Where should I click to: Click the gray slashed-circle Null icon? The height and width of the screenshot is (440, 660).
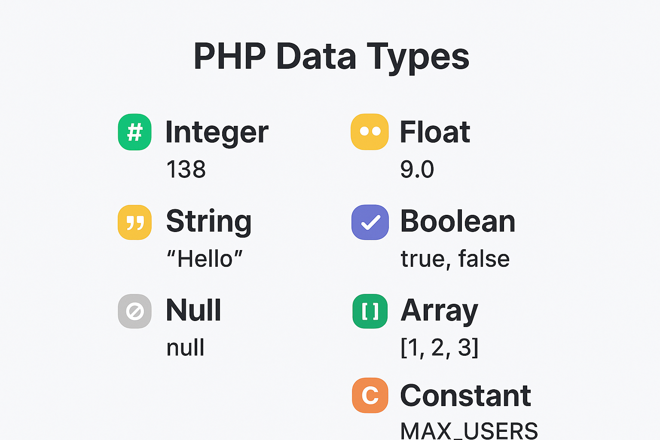(134, 311)
